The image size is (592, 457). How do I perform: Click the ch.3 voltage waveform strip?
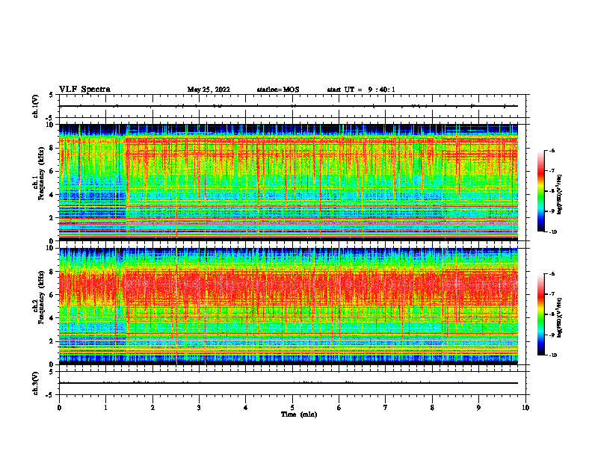pyautogui.click(x=292, y=383)
